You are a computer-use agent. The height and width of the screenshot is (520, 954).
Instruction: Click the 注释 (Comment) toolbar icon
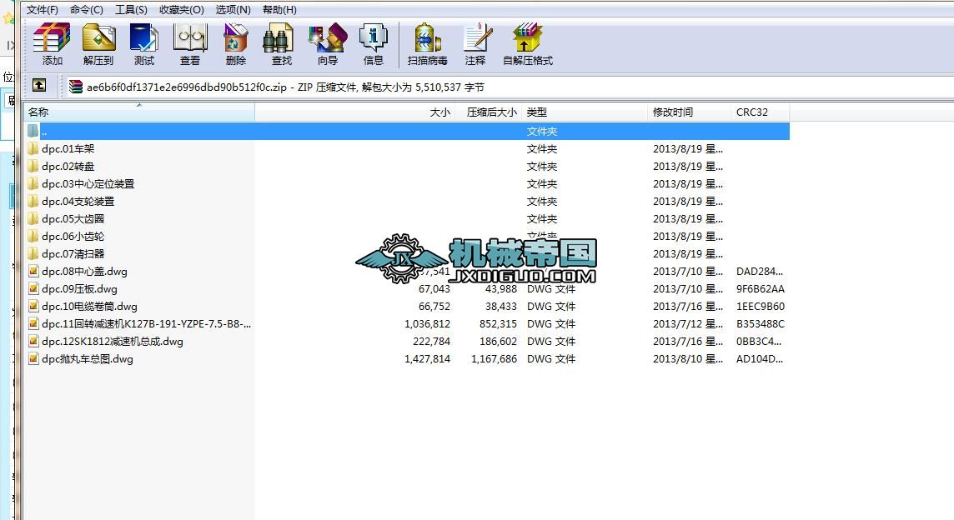pyautogui.click(x=477, y=37)
